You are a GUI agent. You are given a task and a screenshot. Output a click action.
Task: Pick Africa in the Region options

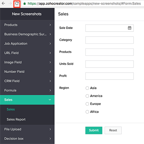87,112
